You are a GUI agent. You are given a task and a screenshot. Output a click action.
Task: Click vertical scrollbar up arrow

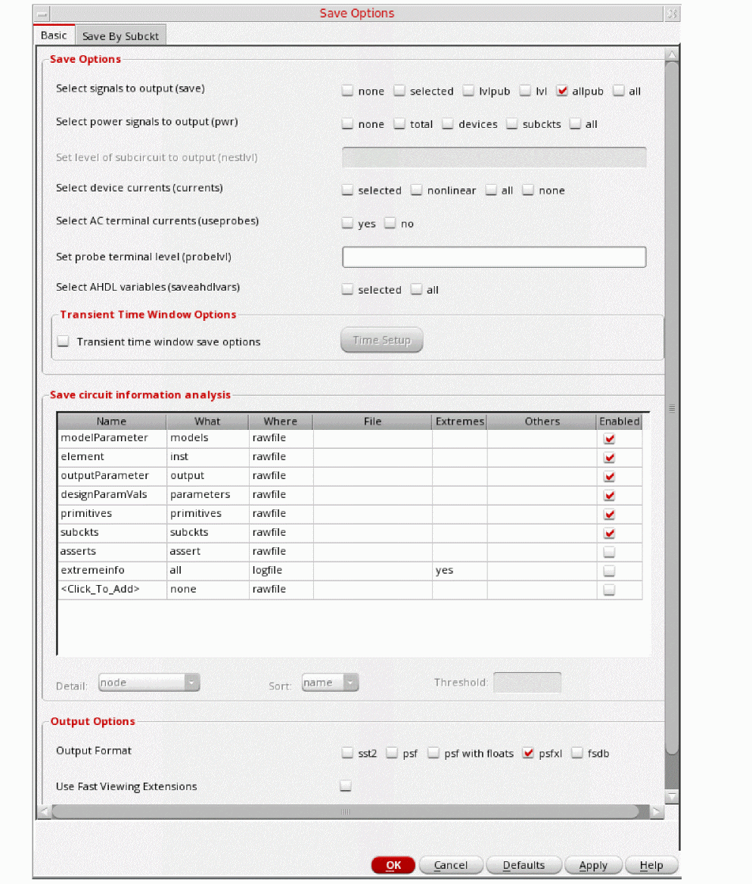pos(671,54)
